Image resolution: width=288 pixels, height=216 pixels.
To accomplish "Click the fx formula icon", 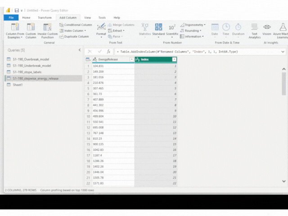I will click(x=108, y=52).
